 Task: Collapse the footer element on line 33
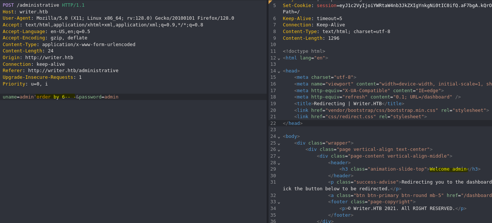pos(279,202)
